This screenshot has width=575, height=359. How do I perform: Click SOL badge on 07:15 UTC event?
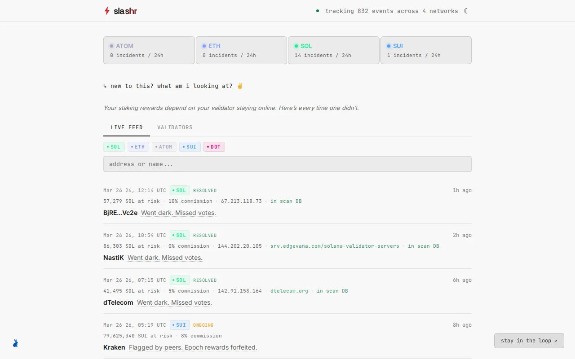180,280
